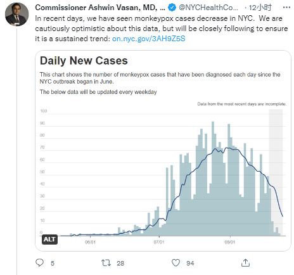Open the @NYCHealthCo handle
294x275 pixels.
(208, 8)
